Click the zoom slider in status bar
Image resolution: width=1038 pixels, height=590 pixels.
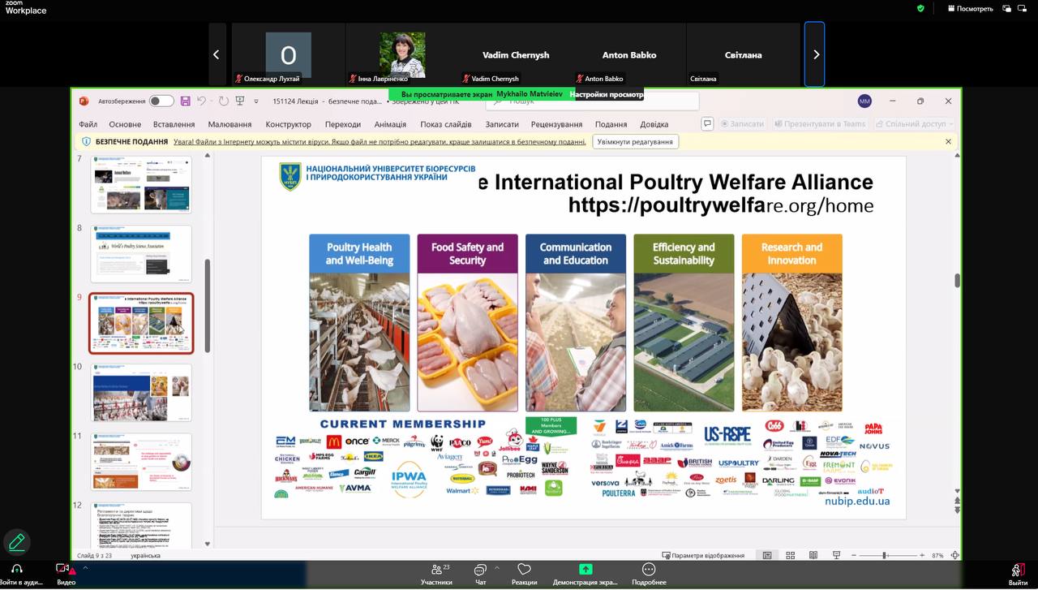[888, 555]
